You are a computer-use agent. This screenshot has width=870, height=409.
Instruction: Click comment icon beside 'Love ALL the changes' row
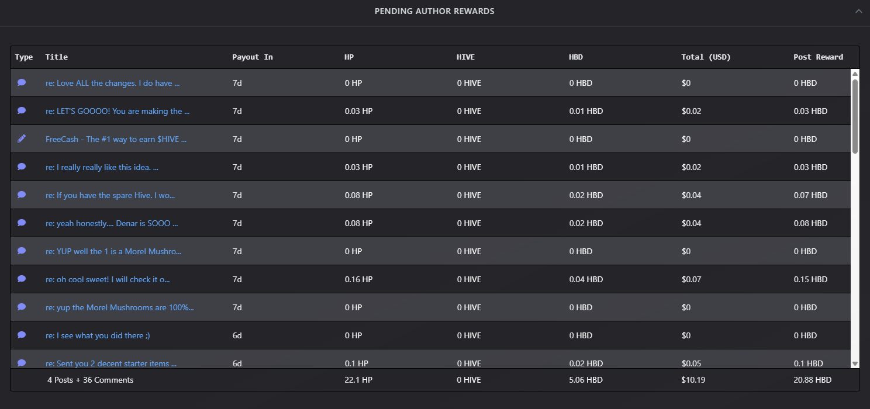click(22, 82)
